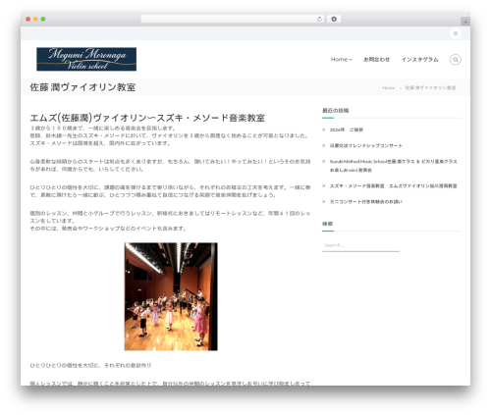
Task: Click the round icon in the top bar
Action: [x=456, y=33]
